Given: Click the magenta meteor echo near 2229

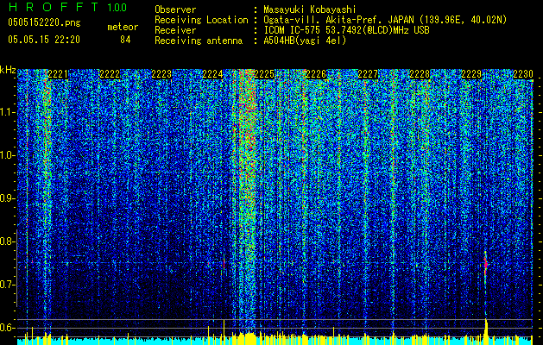Looking at the screenshot, I should coord(485,265).
